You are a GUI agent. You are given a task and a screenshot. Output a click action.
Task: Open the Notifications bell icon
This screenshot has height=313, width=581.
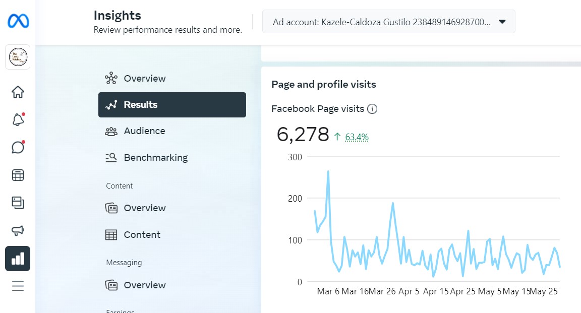(18, 120)
